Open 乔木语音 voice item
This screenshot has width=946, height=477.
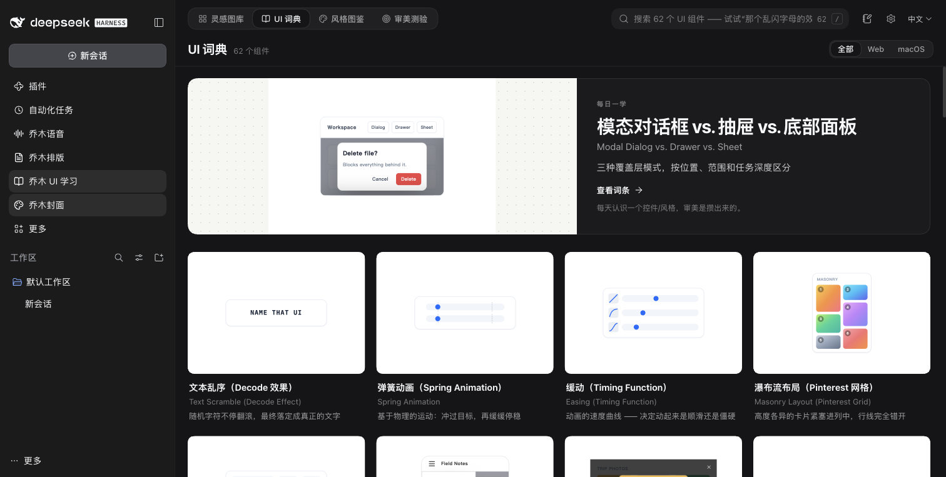point(88,134)
